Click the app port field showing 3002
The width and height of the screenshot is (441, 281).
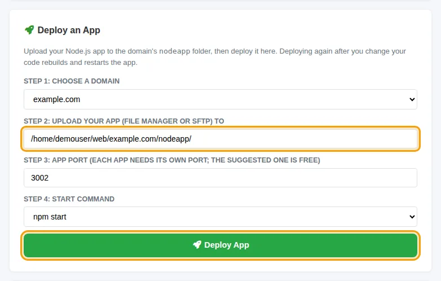pyautogui.click(x=220, y=178)
